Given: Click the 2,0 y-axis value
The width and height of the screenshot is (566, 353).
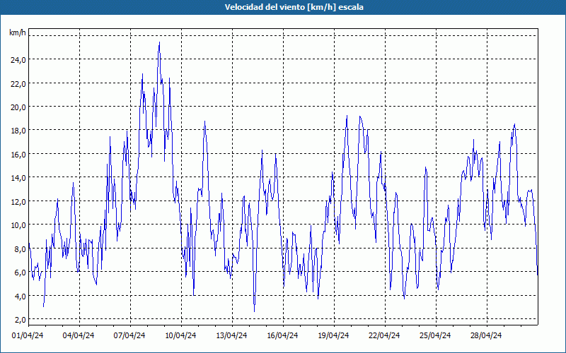Looking at the screenshot, I should (x=20, y=320).
